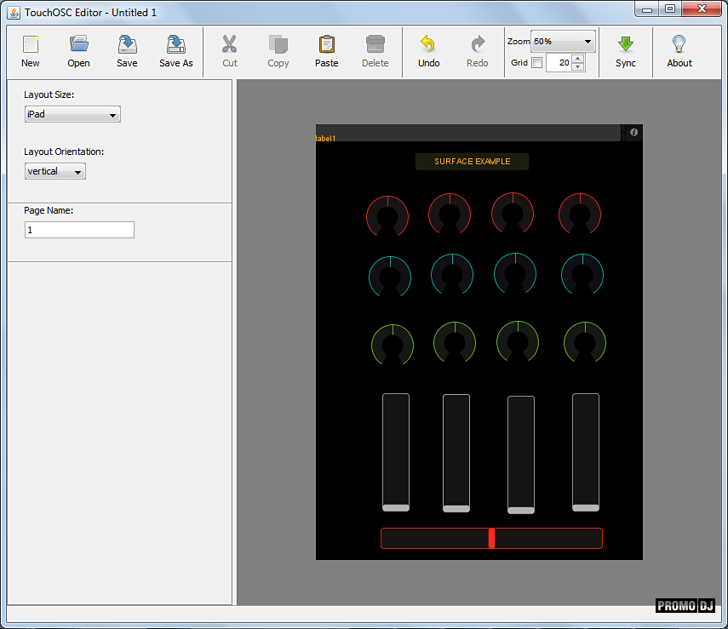Choose the Save As toolbar icon

176,44
